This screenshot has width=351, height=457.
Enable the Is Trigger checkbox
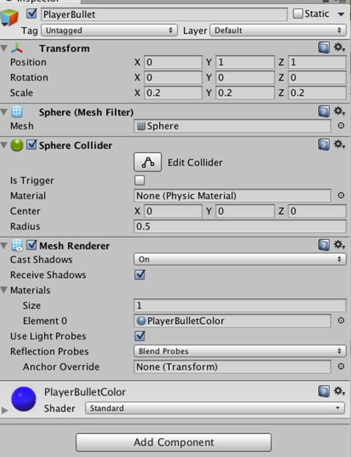coord(140,181)
